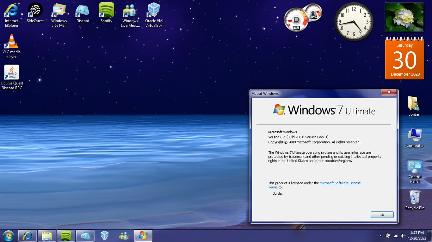Click the Windows Start orb
Screen dimensions: 432x242
(x=8, y=236)
